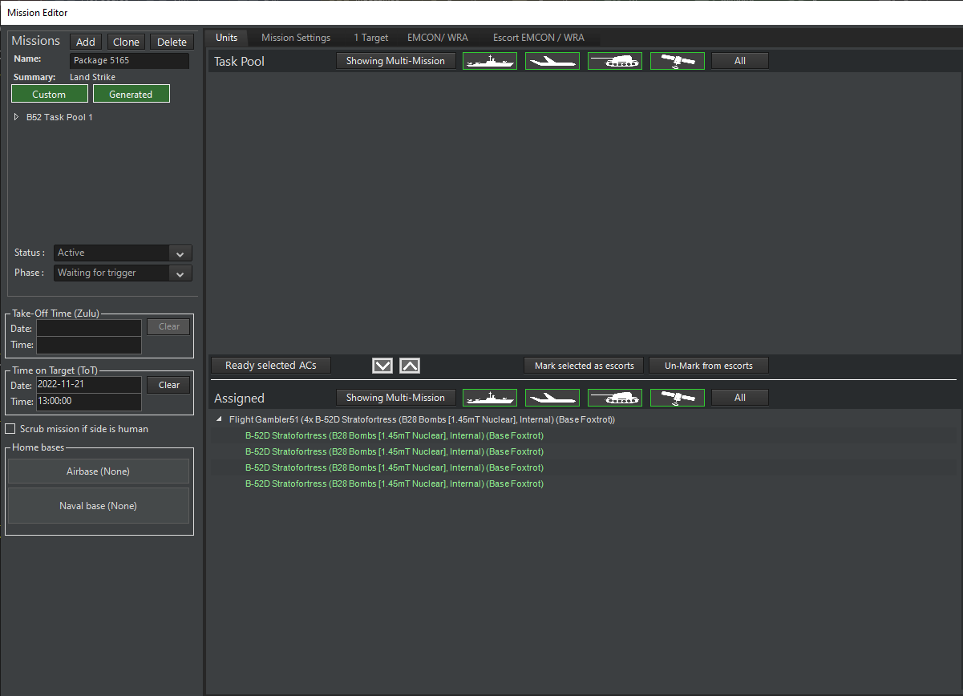Toggle satellite filter in Assigned section
963x696 pixels.
tap(678, 398)
